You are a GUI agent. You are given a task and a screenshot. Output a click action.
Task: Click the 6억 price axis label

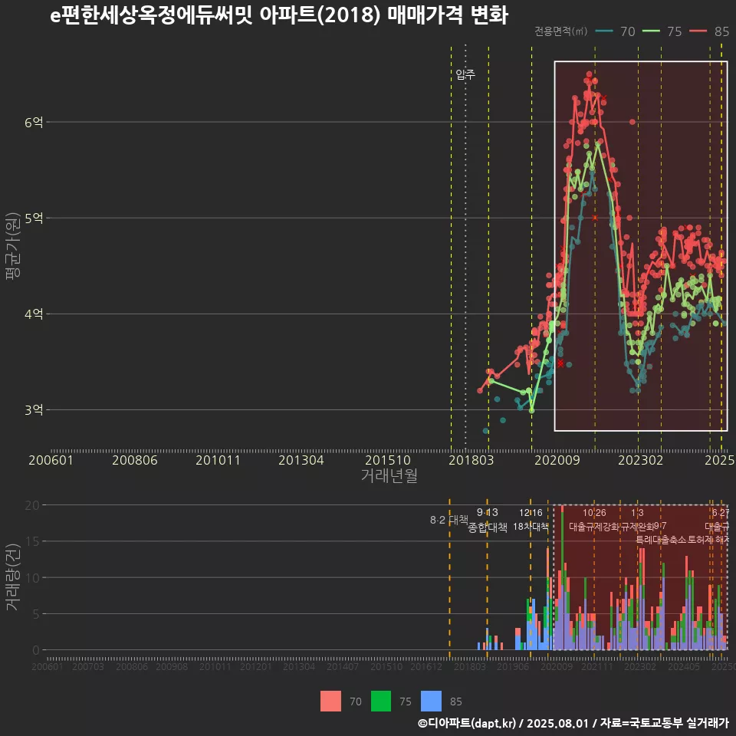point(34,122)
